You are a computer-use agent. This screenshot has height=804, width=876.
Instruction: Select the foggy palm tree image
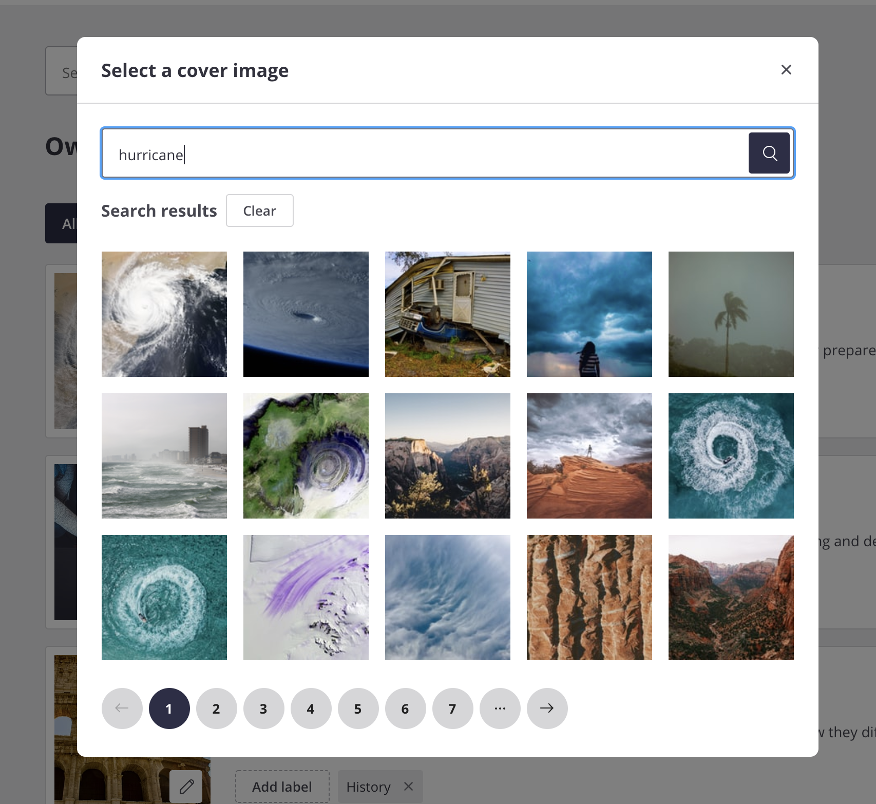731,314
